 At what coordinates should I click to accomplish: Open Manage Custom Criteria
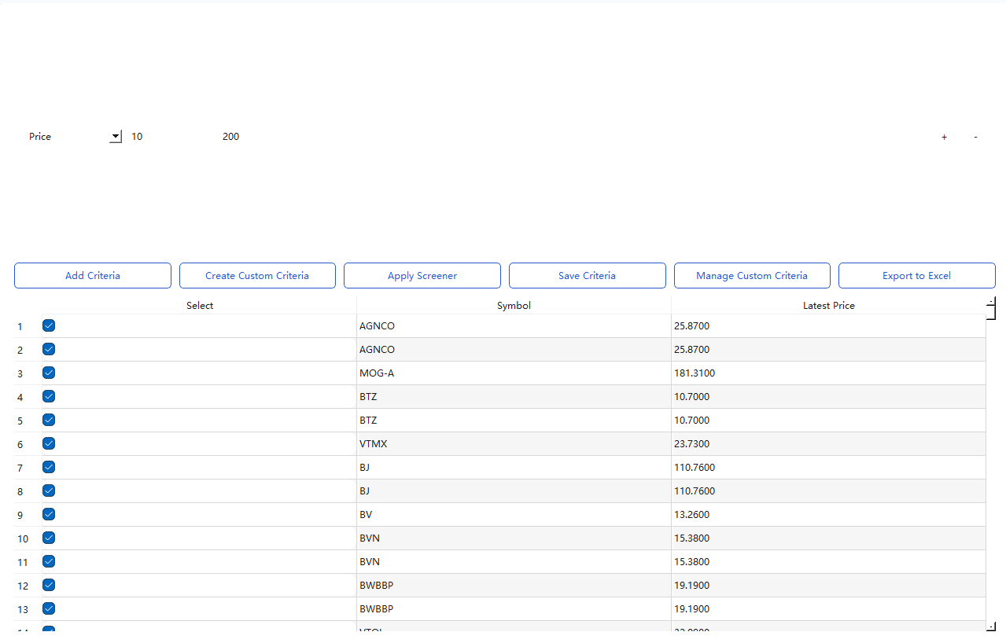tap(752, 276)
